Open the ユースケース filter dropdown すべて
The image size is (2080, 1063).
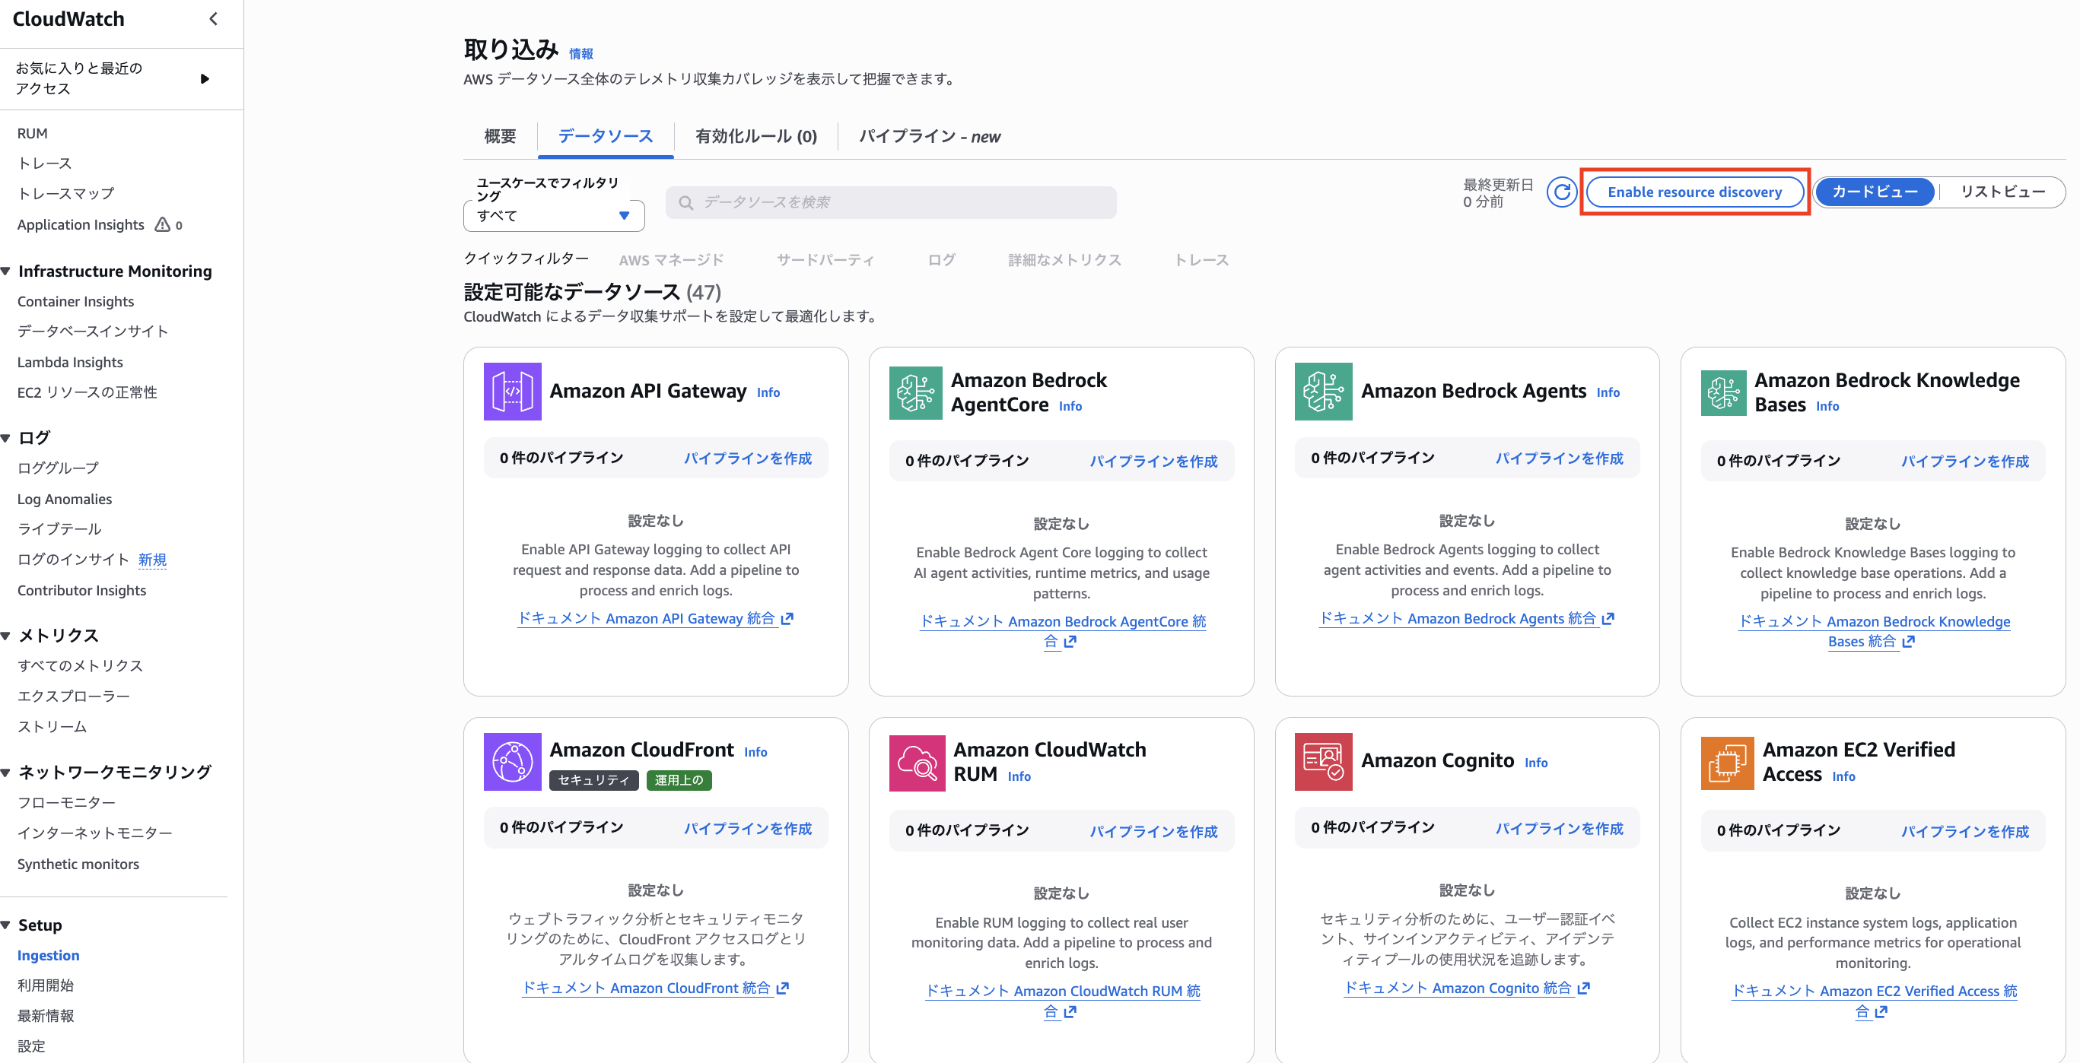point(553,215)
